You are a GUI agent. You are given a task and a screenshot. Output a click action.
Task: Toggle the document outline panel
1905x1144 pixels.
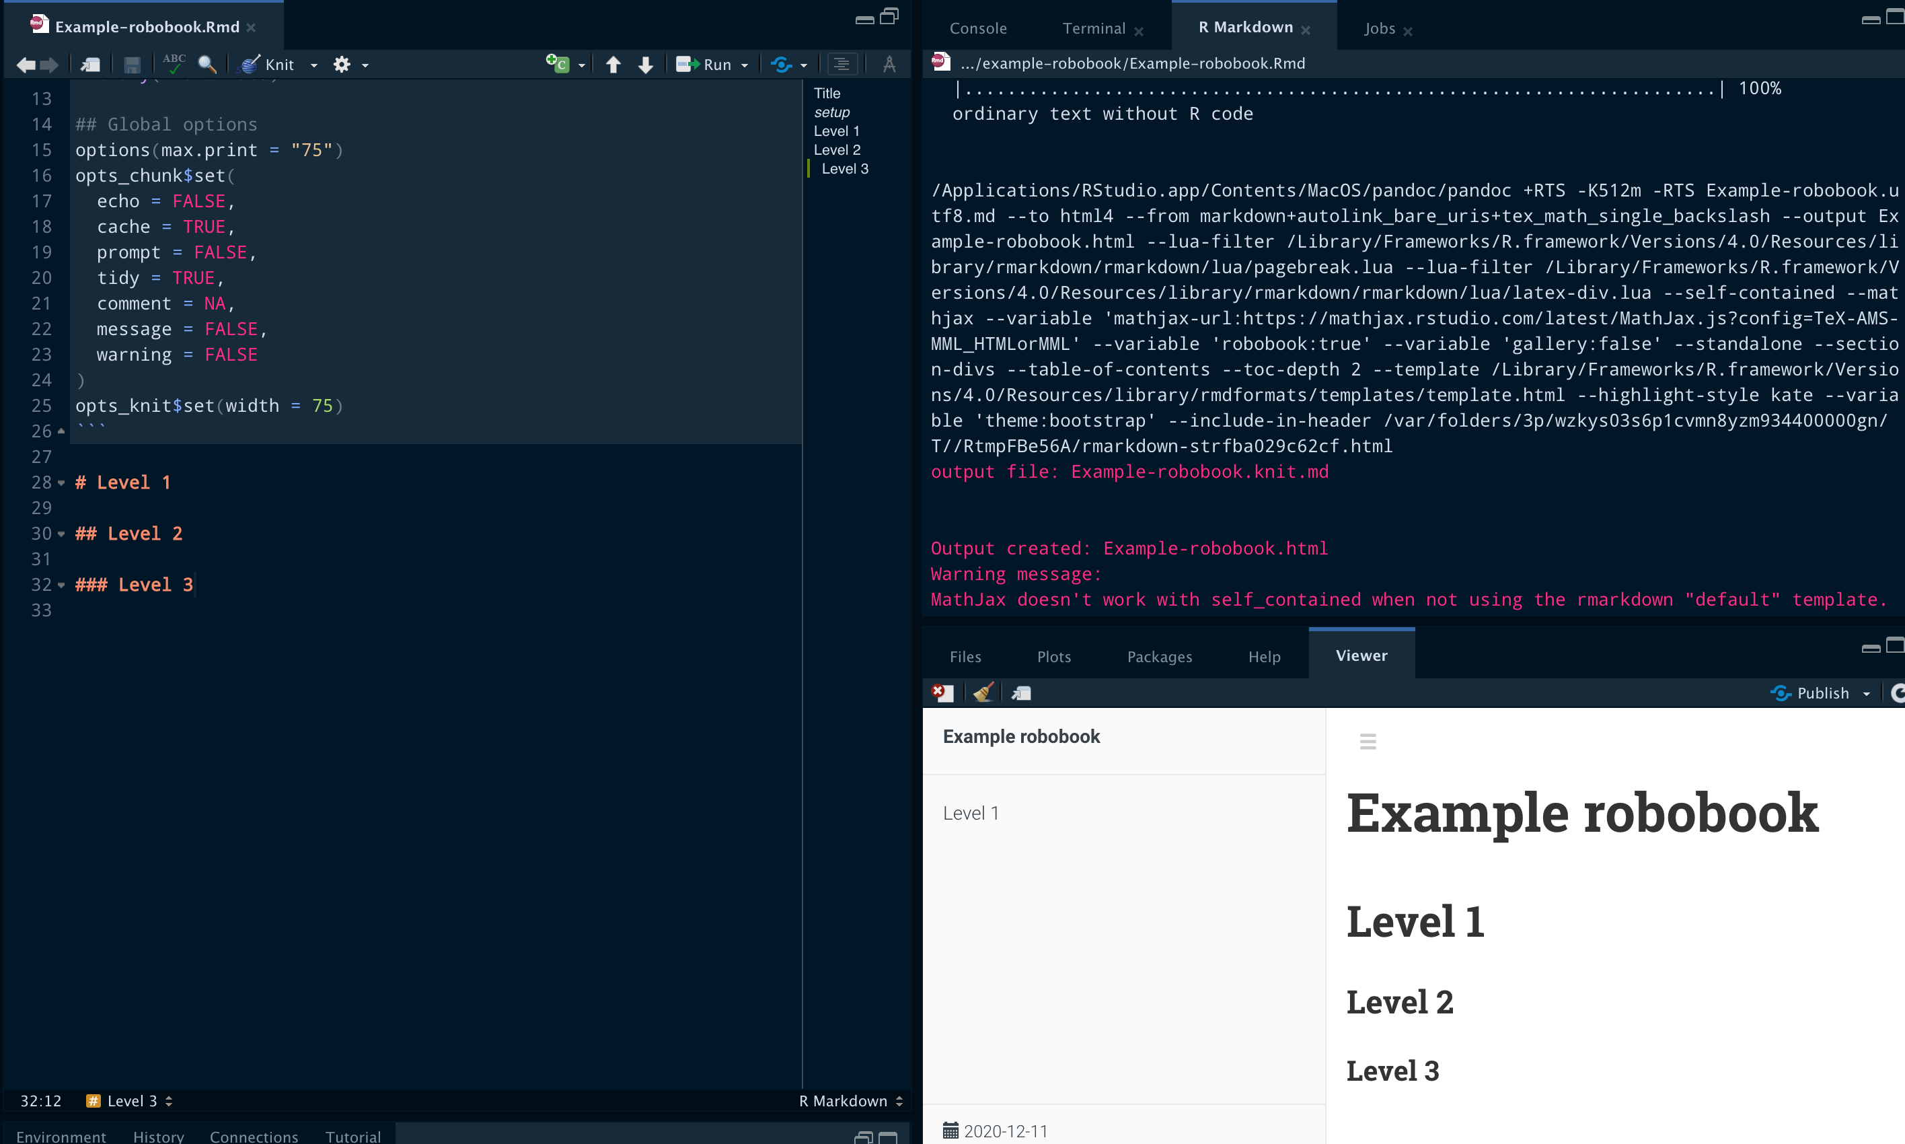pyautogui.click(x=842, y=64)
